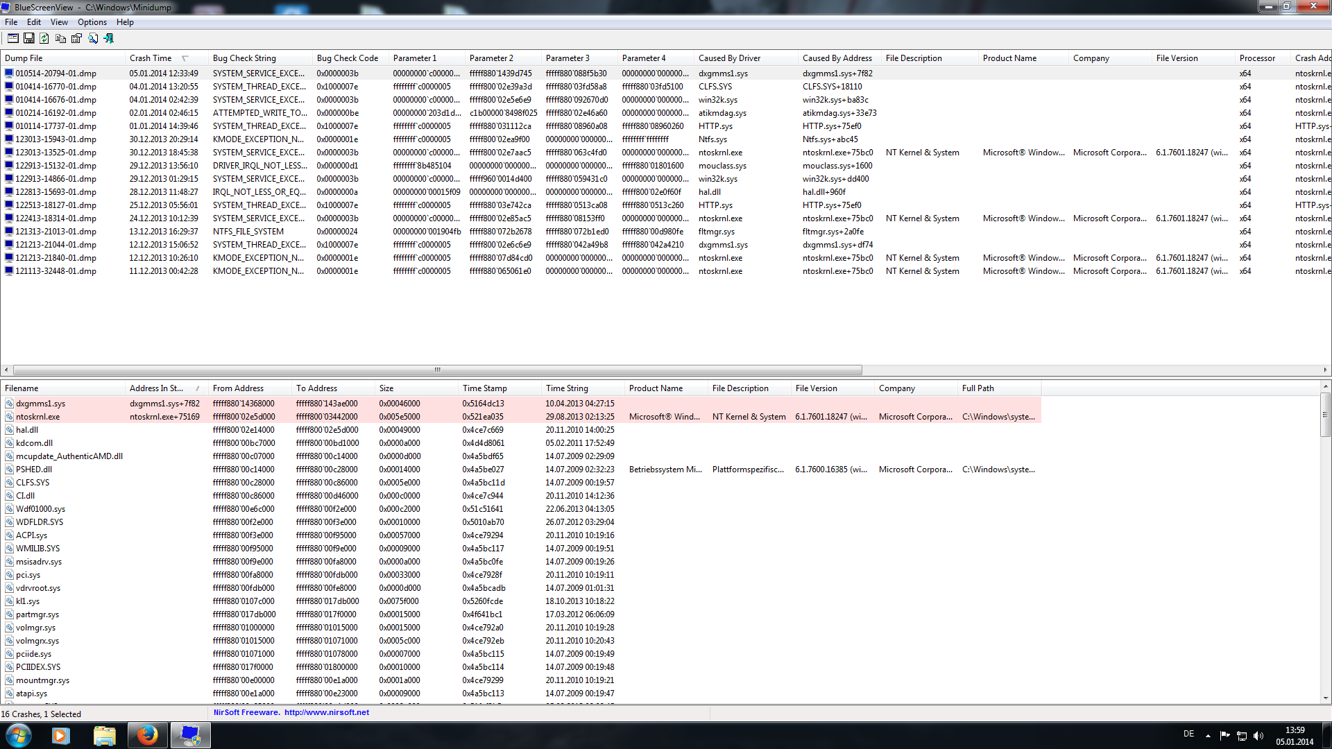
Task: Click the Refresh toolbar icon
Action: click(44, 39)
